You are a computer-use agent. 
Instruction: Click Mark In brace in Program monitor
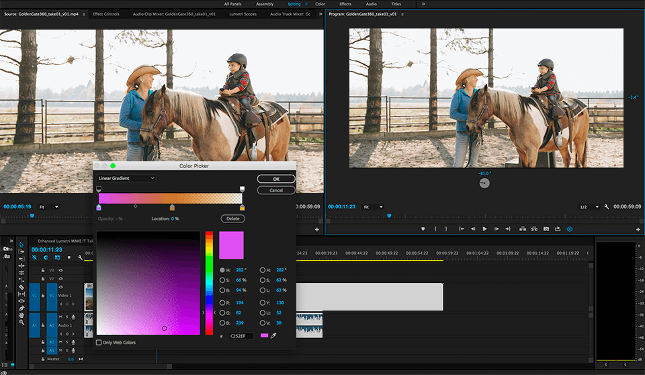pos(435,229)
